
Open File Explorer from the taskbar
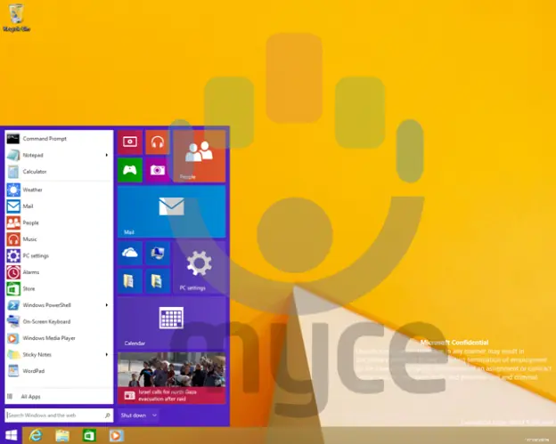[x=62, y=435]
